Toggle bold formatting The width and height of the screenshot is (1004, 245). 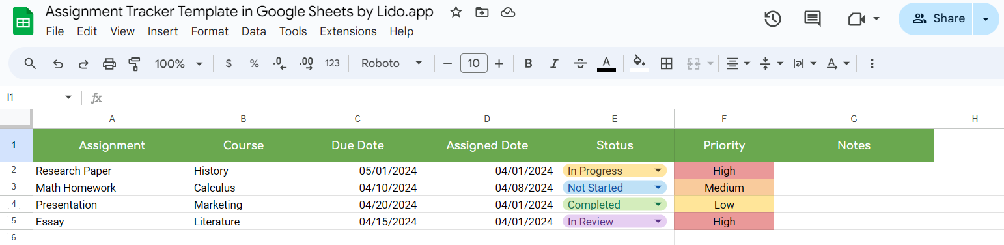click(529, 63)
